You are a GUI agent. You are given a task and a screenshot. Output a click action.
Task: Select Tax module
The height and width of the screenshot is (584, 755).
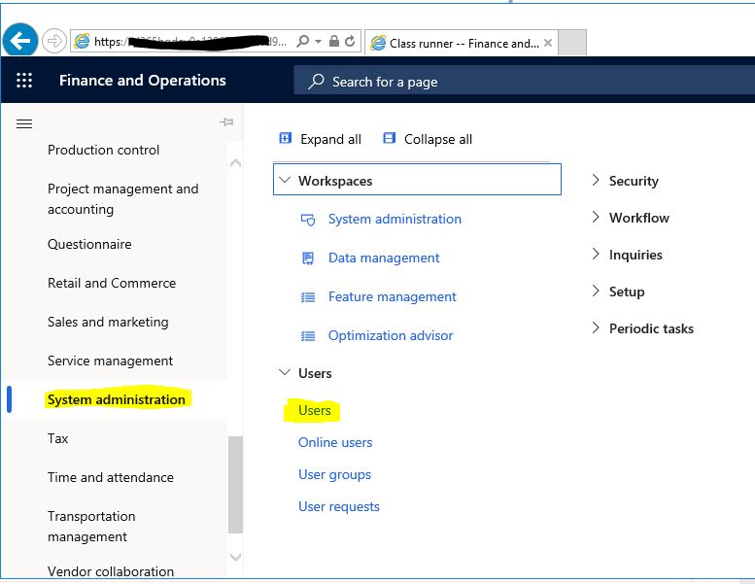pyautogui.click(x=57, y=438)
